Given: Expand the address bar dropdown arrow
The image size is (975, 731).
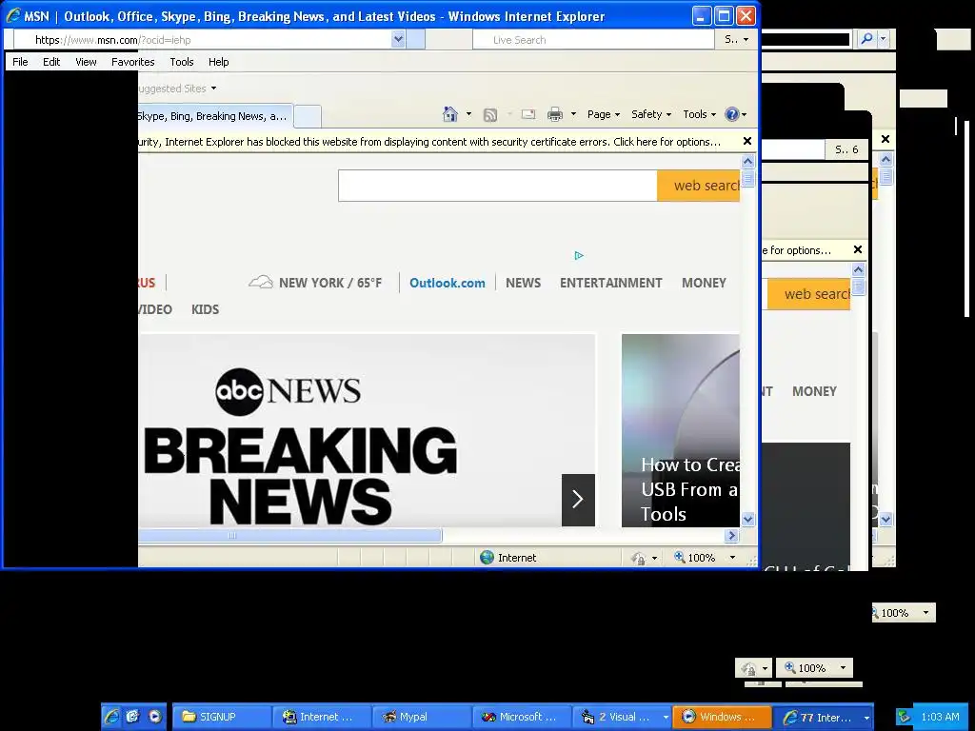Looking at the screenshot, I should coord(398,39).
